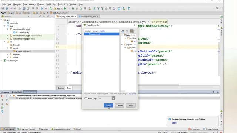
Task: Click the Push button
Action: (x=108, y=105)
